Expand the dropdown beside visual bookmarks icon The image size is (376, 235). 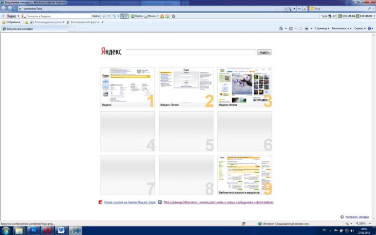(127, 16)
